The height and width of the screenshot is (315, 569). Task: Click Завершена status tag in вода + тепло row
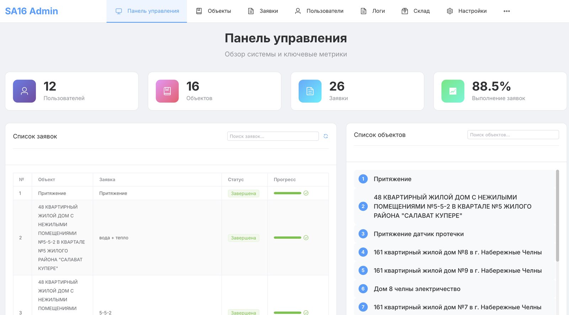point(244,238)
